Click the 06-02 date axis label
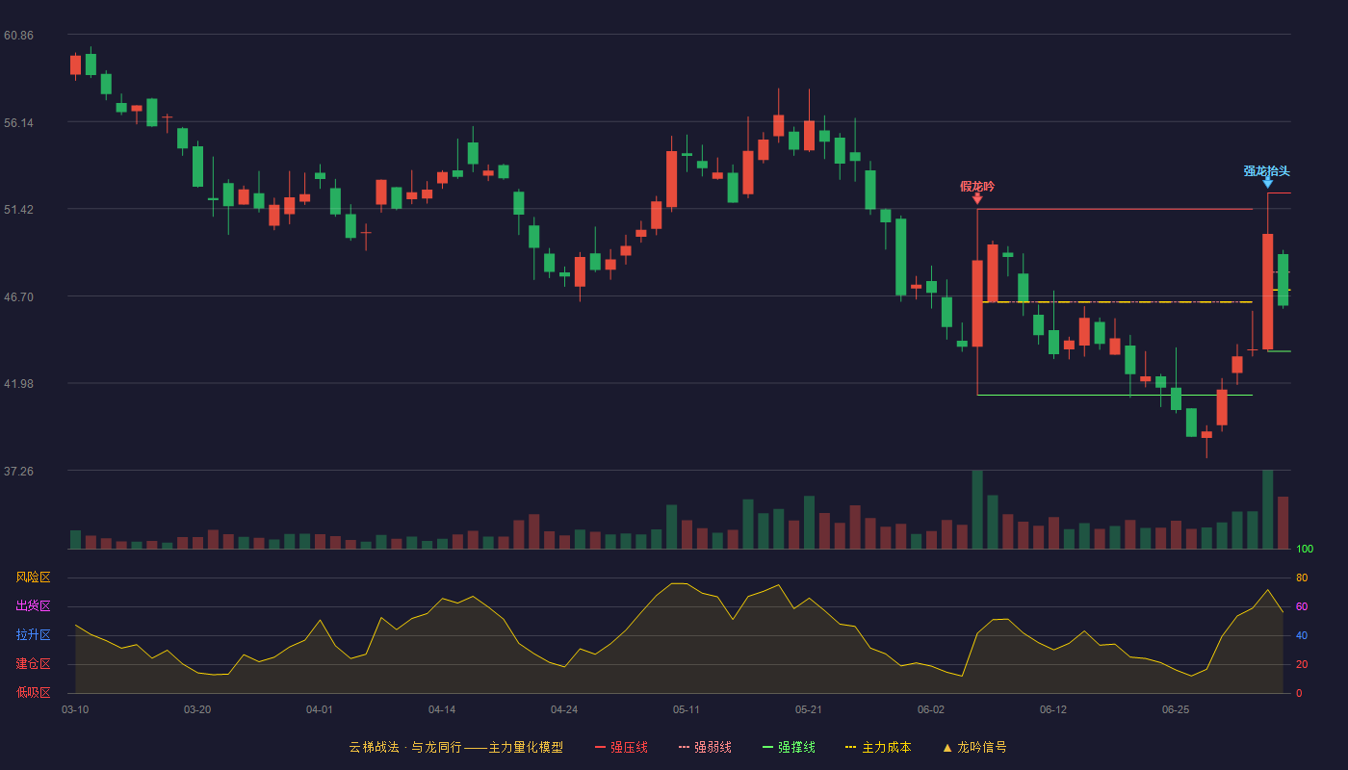The height and width of the screenshot is (770, 1348). pyautogui.click(x=931, y=709)
